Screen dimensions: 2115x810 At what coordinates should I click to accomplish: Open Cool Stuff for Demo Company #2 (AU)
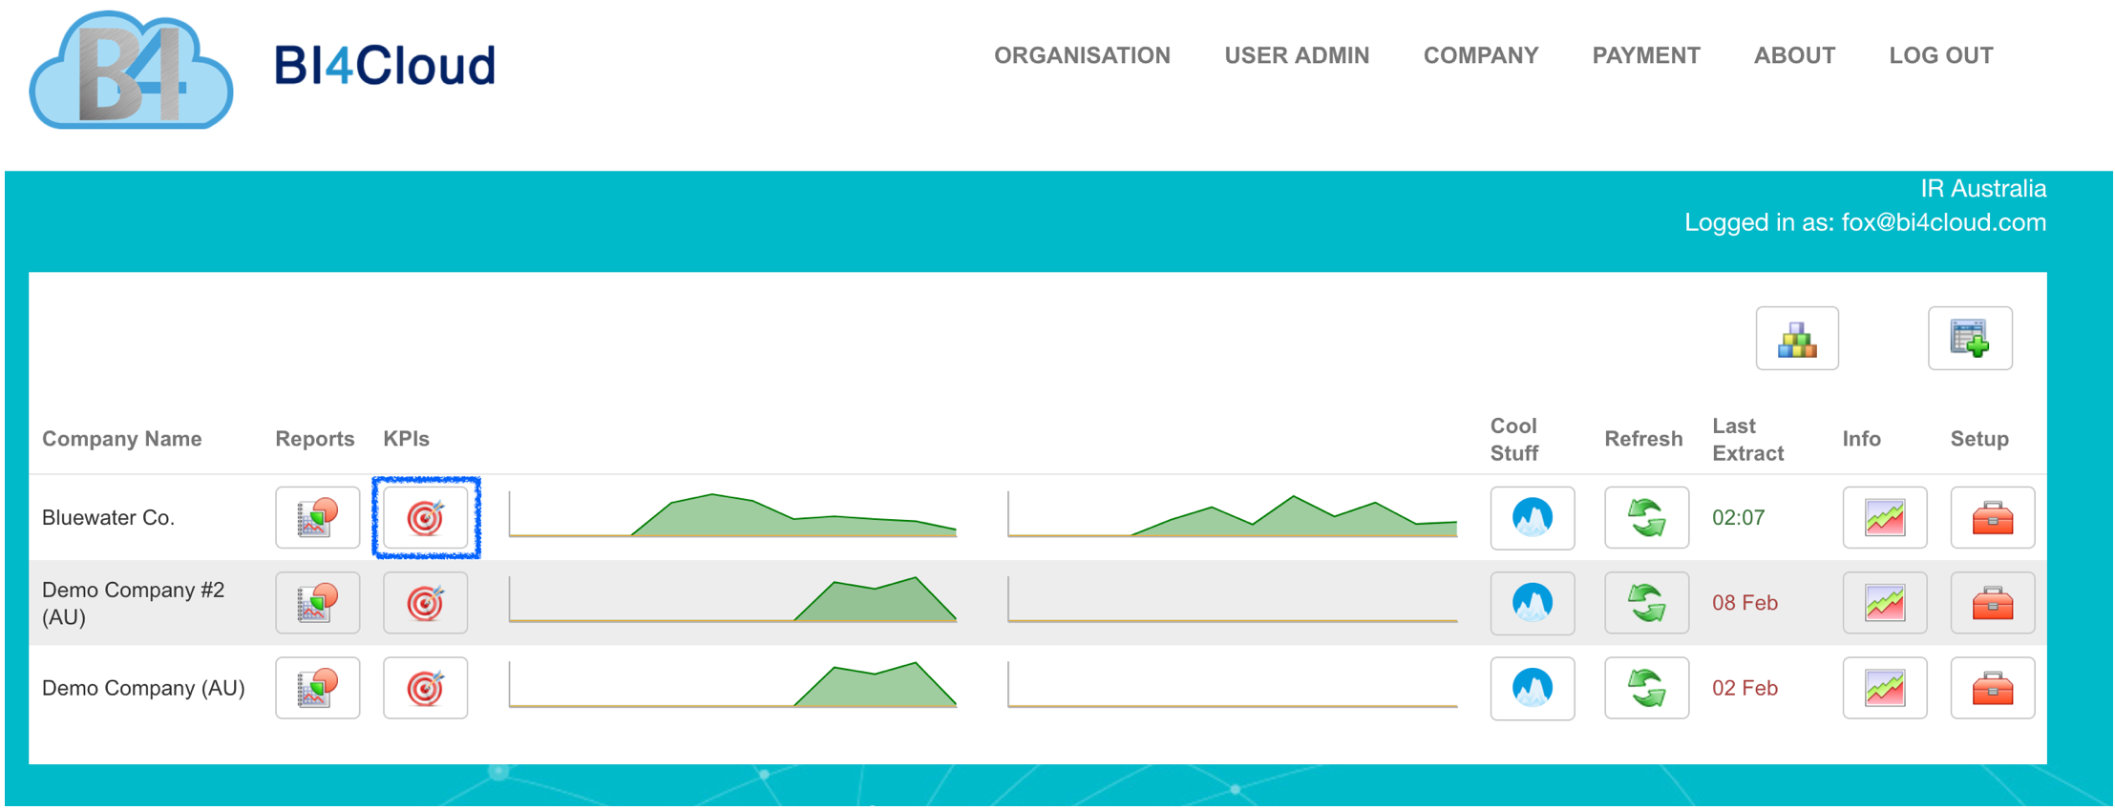[1532, 602]
